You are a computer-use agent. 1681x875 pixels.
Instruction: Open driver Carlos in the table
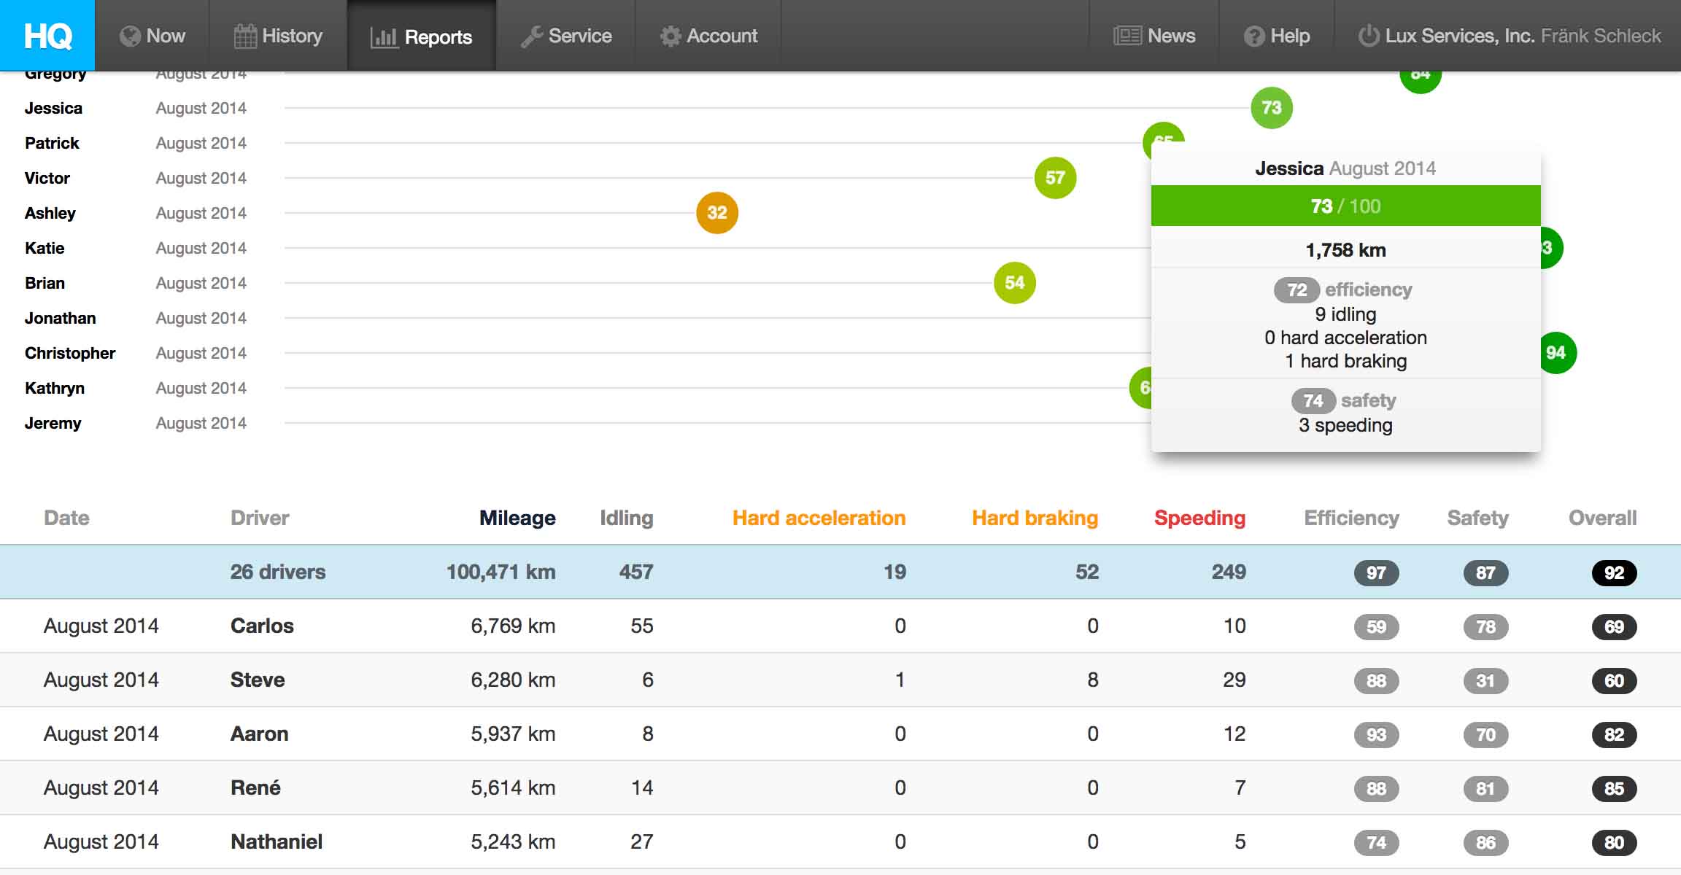tap(262, 626)
